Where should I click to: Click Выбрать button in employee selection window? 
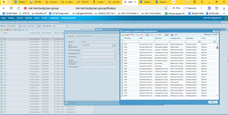click(213, 102)
